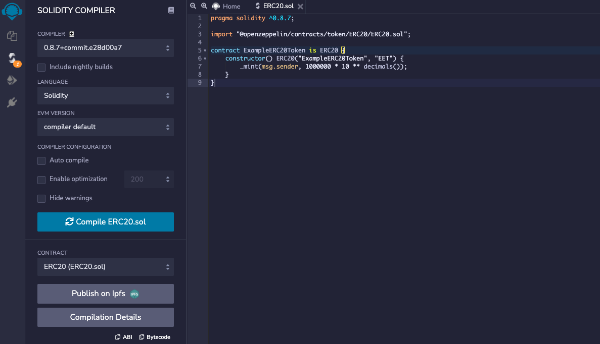The height and width of the screenshot is (344, 600).
Task: Switch to the Home tab
Action: point(226,6)
